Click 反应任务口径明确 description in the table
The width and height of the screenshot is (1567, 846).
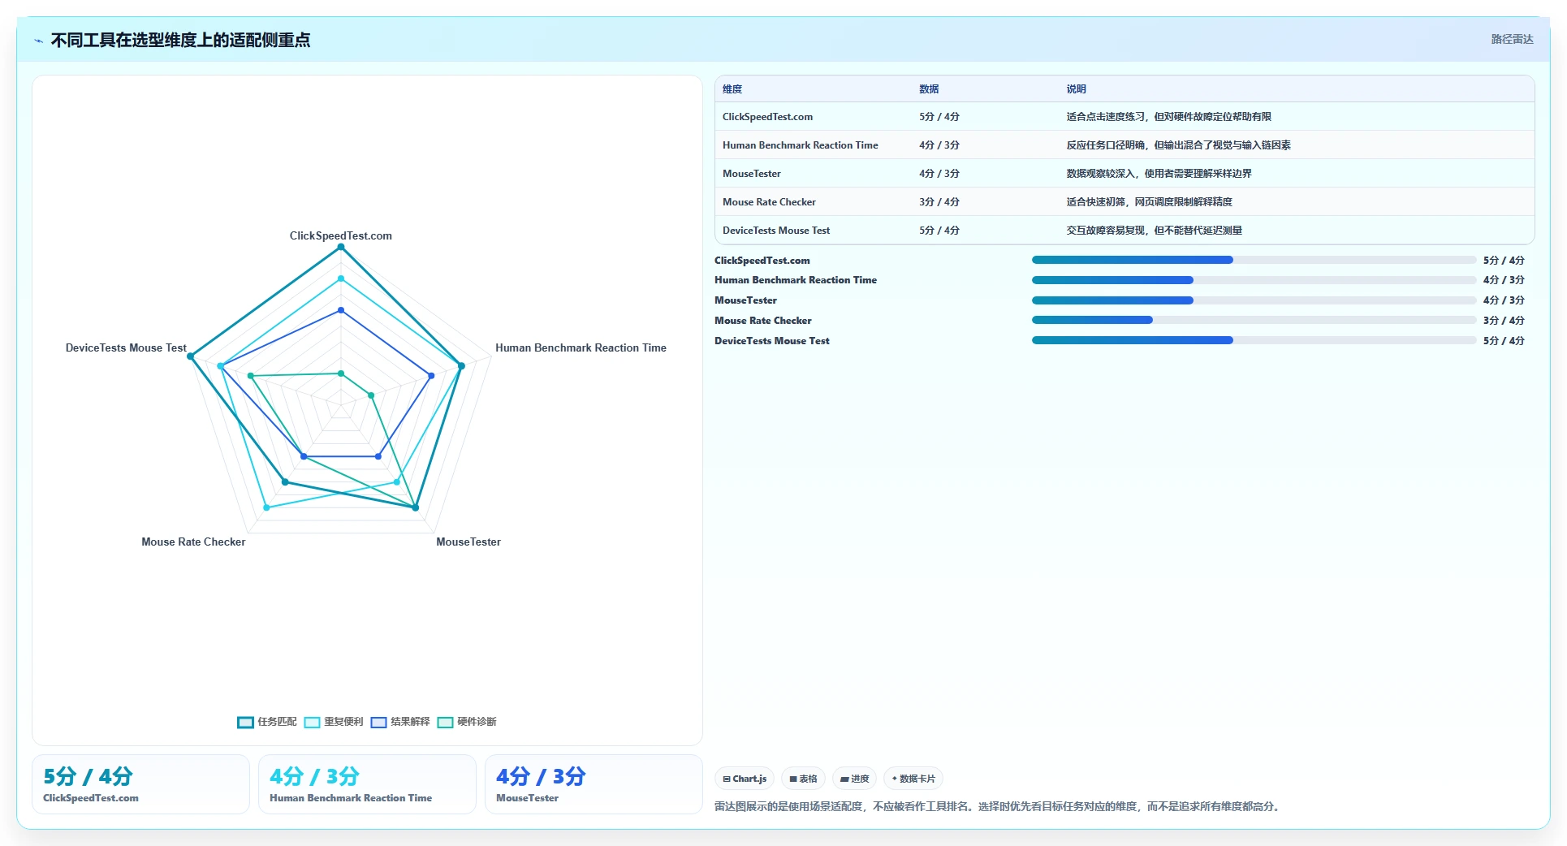point(1179,145)
